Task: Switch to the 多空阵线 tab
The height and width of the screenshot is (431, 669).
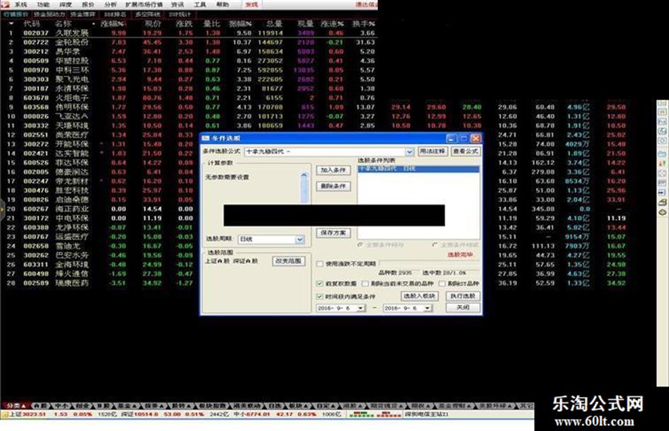Action: pyautogui.click(x=148, y=15)
